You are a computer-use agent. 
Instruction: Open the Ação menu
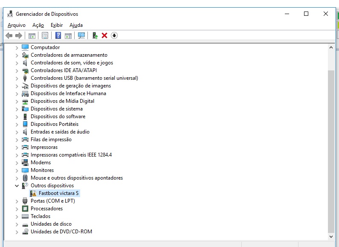click(38, 25)
